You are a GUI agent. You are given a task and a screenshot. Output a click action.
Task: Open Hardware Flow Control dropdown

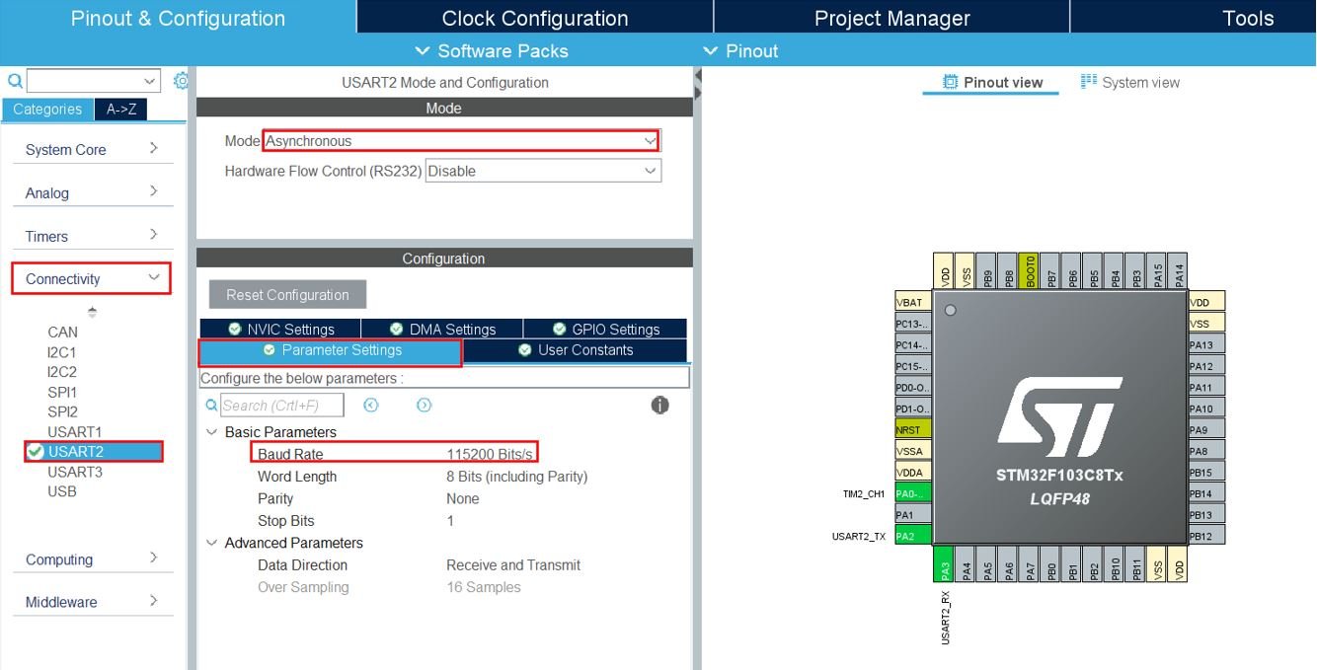pyautogui.click(x=543, y=171)
